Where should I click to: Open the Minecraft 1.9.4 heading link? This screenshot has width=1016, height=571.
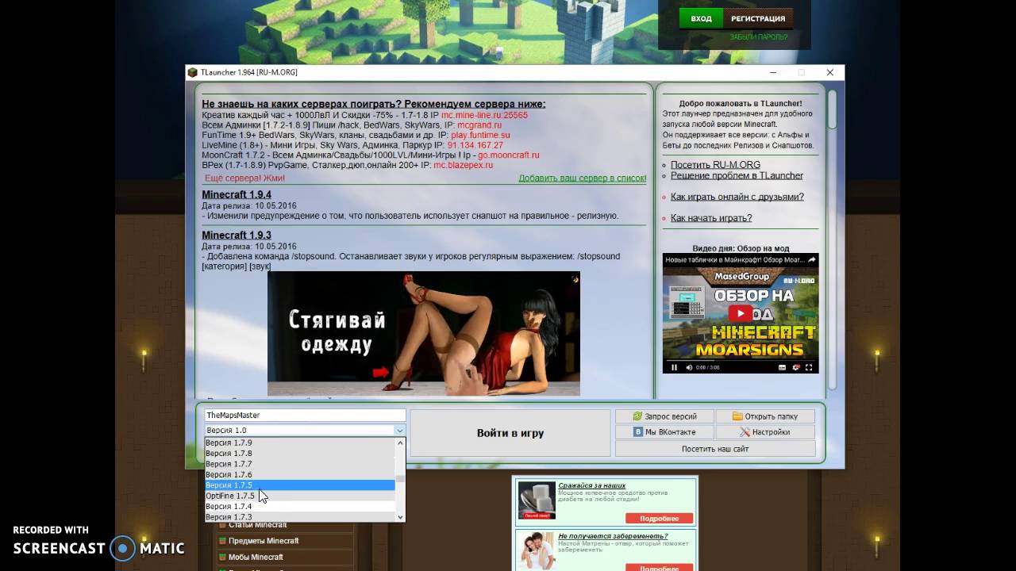pyautogui.click(x=237, y=194)
